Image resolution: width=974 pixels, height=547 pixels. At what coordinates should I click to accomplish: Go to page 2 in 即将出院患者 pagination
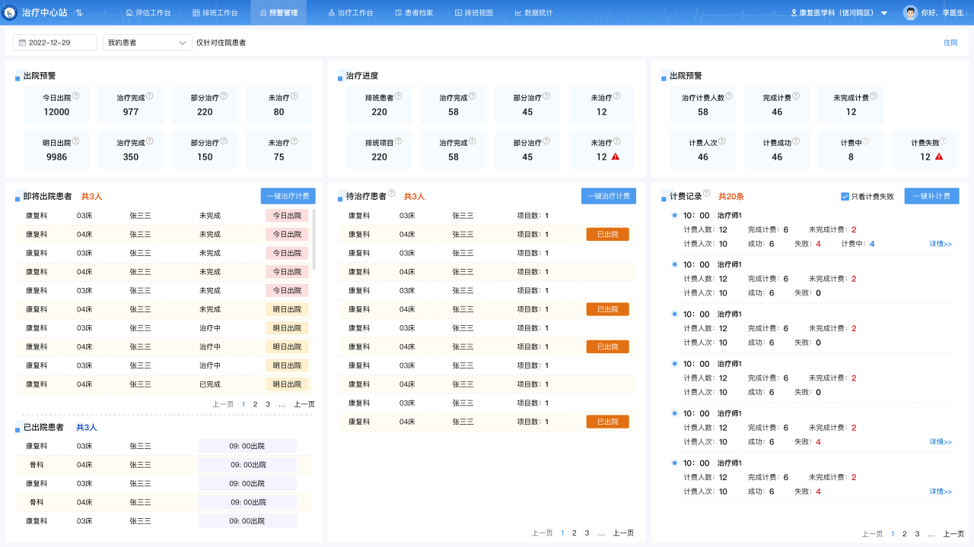(x=255, y=404)
